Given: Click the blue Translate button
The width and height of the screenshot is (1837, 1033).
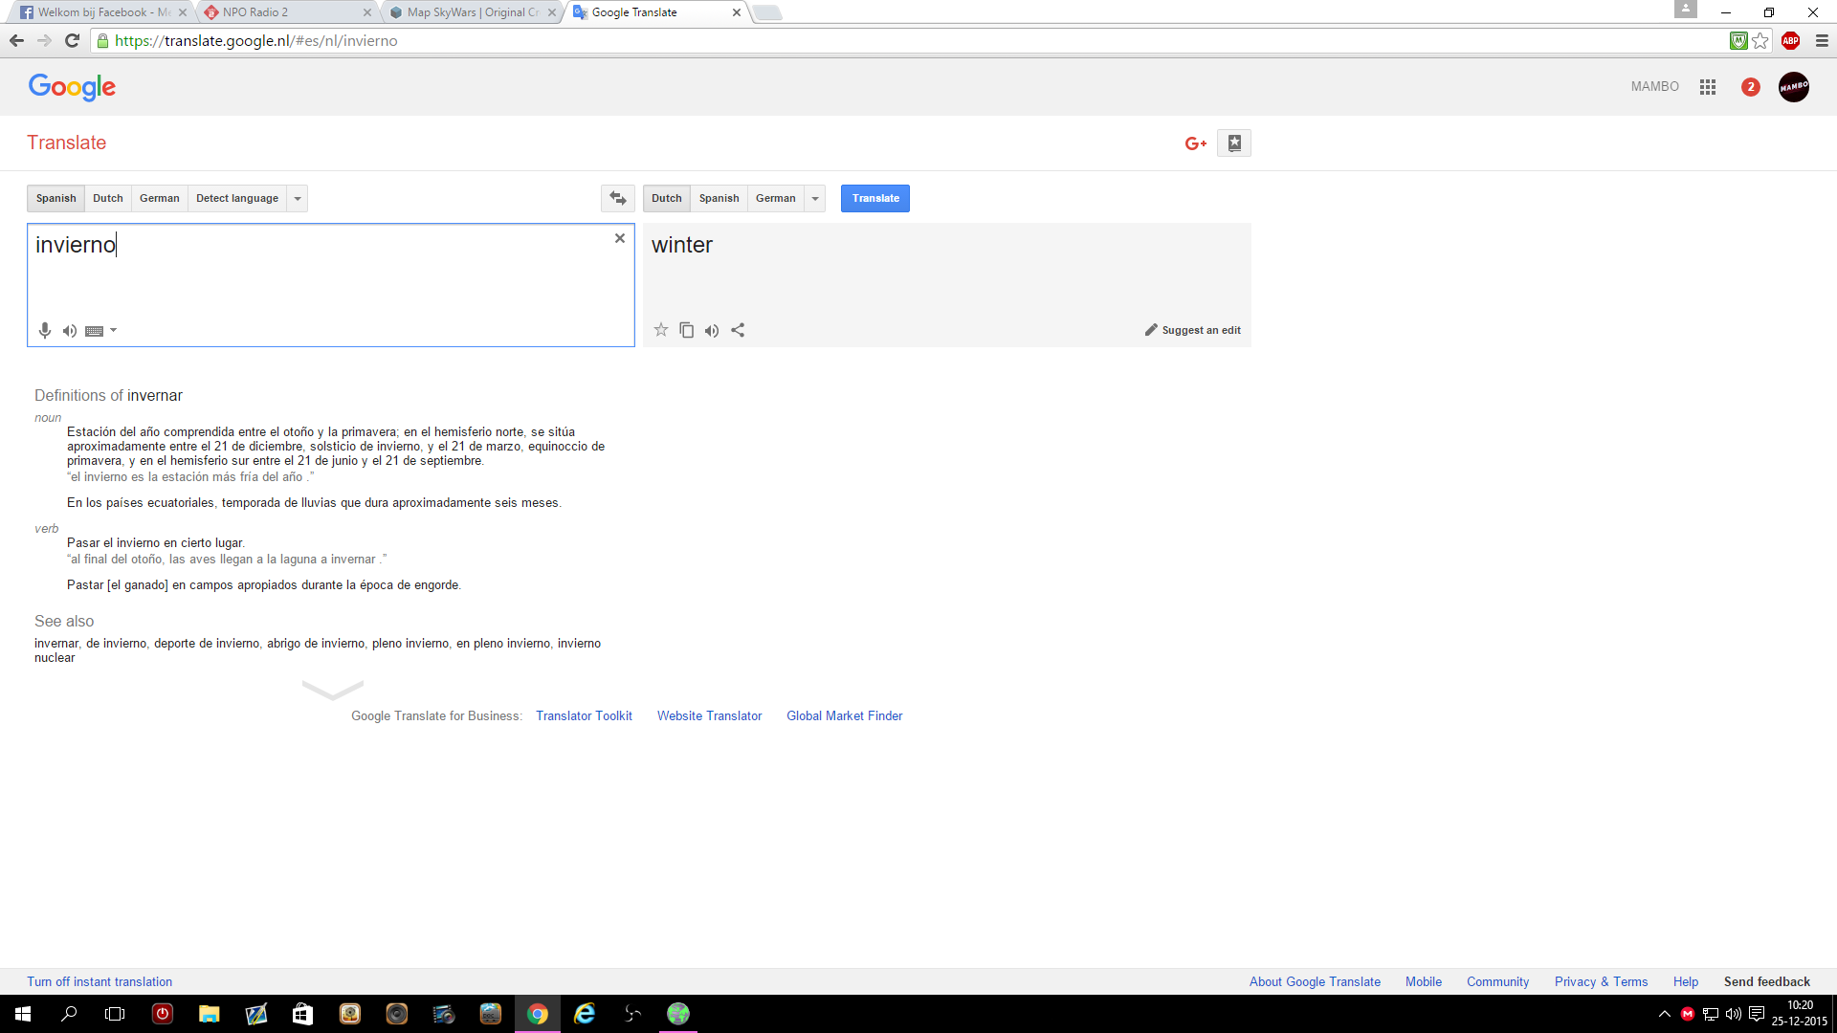Looking at the screenshot, I should [x=875, y=198].
